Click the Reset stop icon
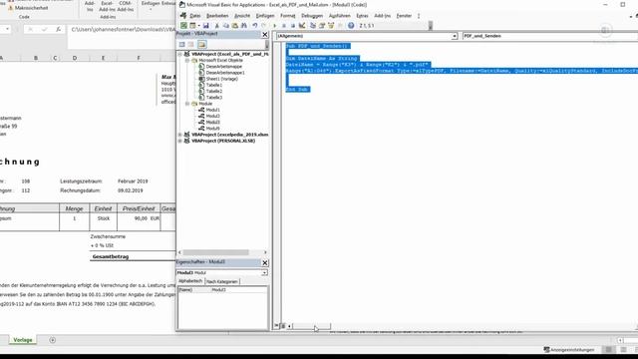 click(292, 26)
